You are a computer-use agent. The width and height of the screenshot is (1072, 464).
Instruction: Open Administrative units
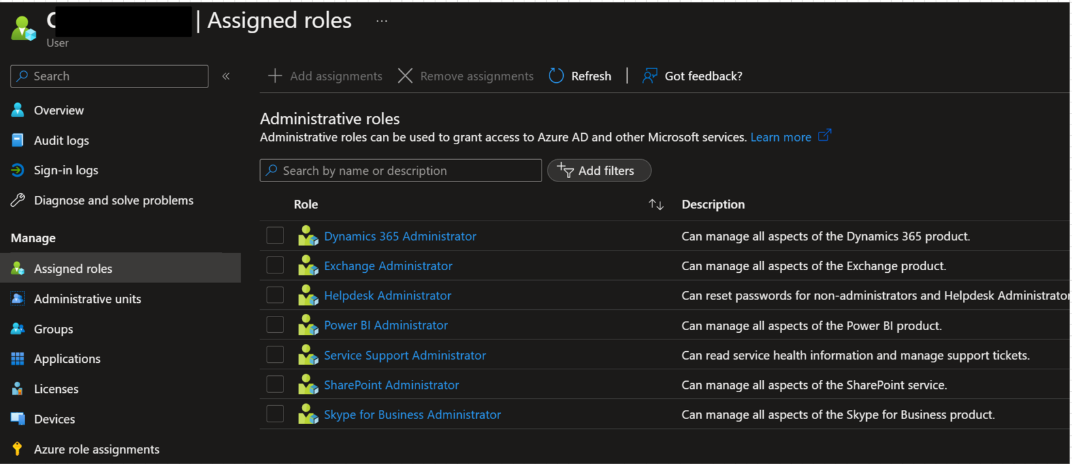pyautogui.click(x=88, y=299)
